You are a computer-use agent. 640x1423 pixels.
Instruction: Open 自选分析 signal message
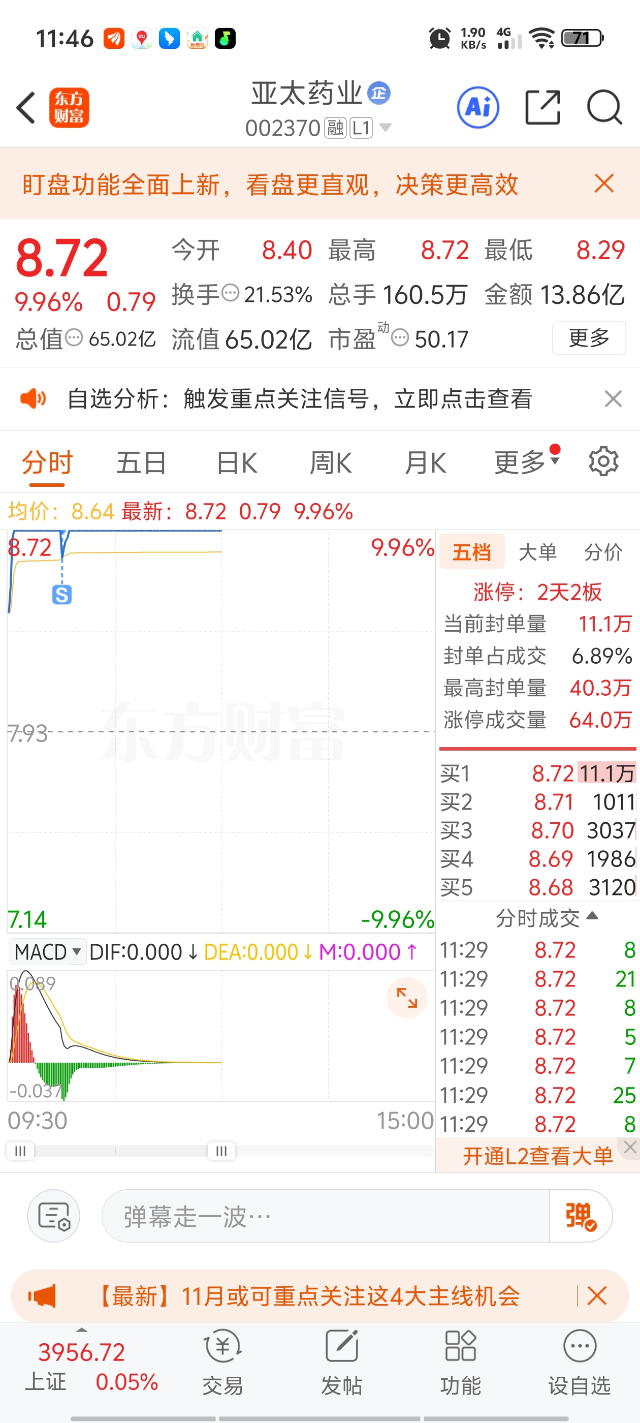300,398
